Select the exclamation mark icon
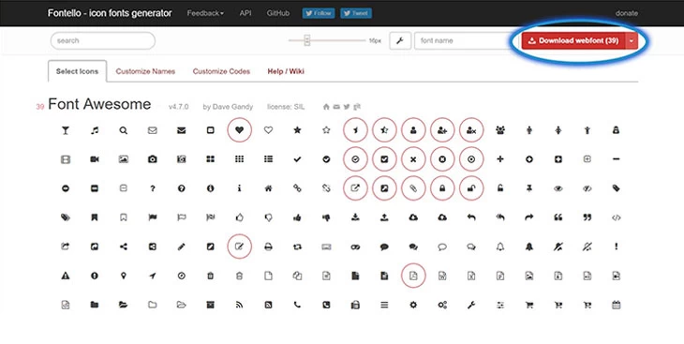This screenshot has height=344, width=684. 616,247
